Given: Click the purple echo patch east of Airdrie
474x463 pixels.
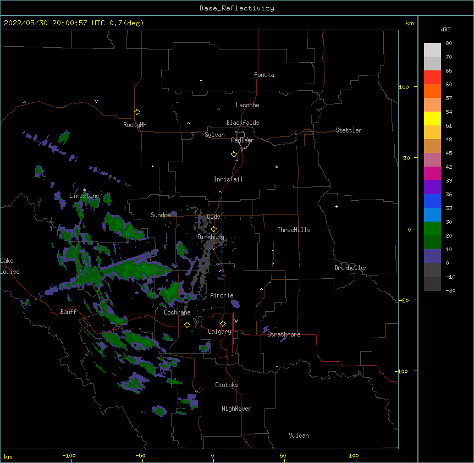Looking at the screenshot, I should pos(235,304).
